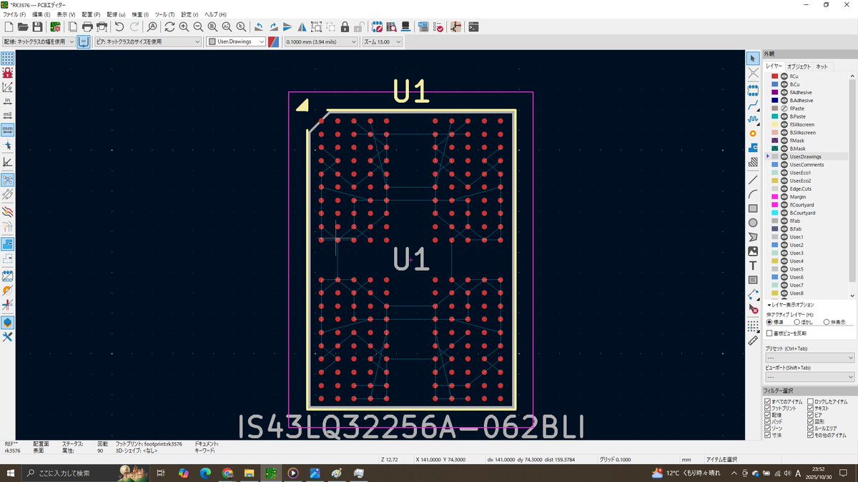858x482 pixels.
Task: Switch units to inches
Action: (8, 101)
